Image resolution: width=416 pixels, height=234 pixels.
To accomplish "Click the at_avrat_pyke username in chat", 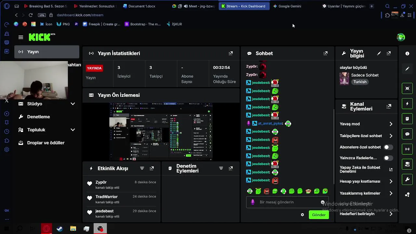I will (270, 123).
